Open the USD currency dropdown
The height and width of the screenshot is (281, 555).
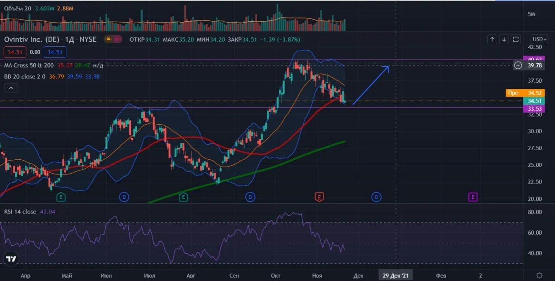539,39
